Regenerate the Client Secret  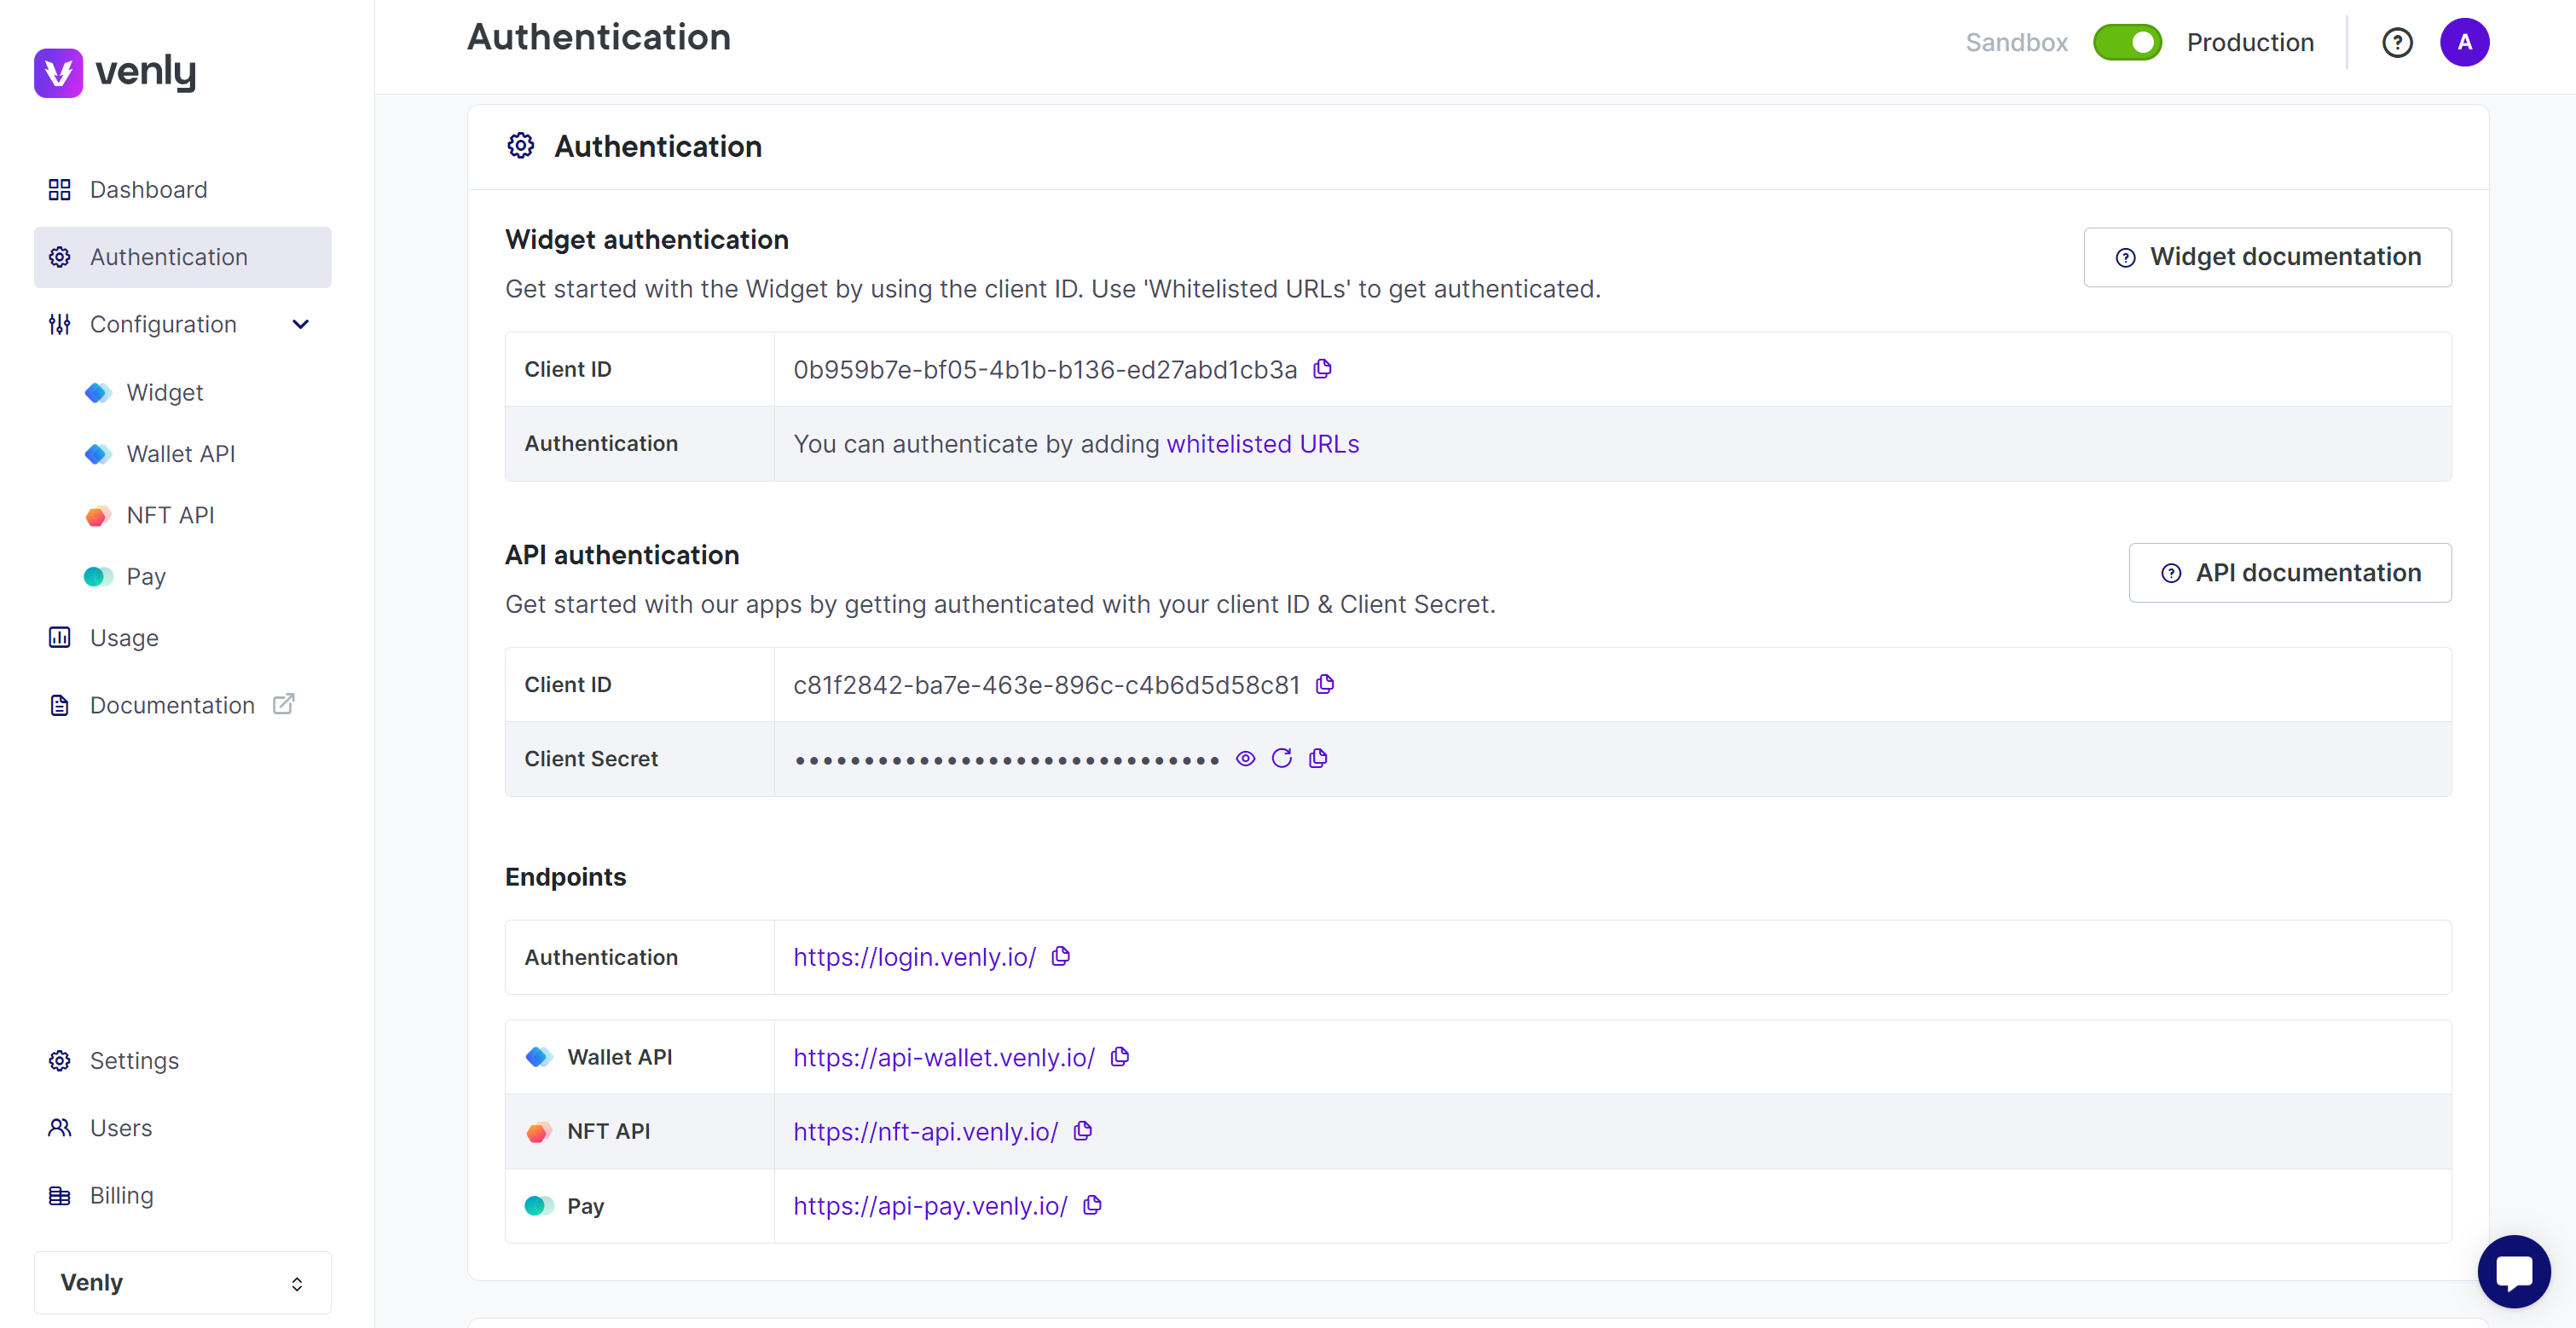click(1282, 759)
